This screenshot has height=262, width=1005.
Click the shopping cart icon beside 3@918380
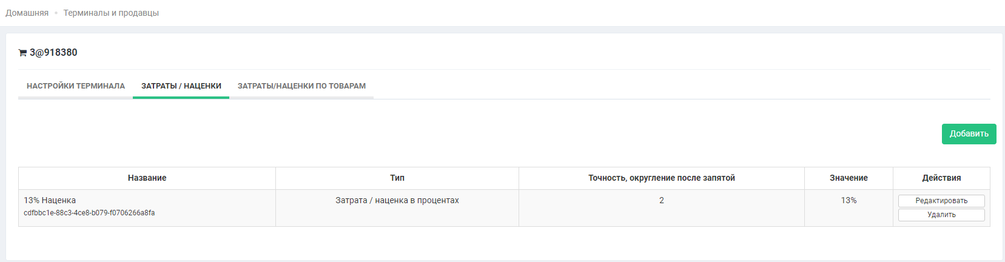(22, 53)
